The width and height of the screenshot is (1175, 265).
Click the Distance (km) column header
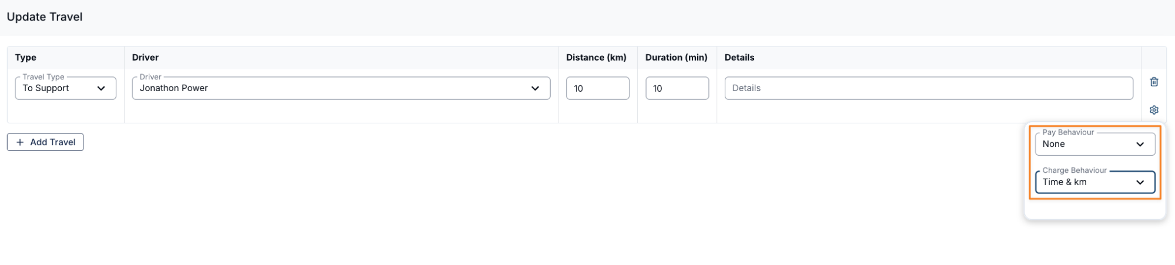point(596,58)
